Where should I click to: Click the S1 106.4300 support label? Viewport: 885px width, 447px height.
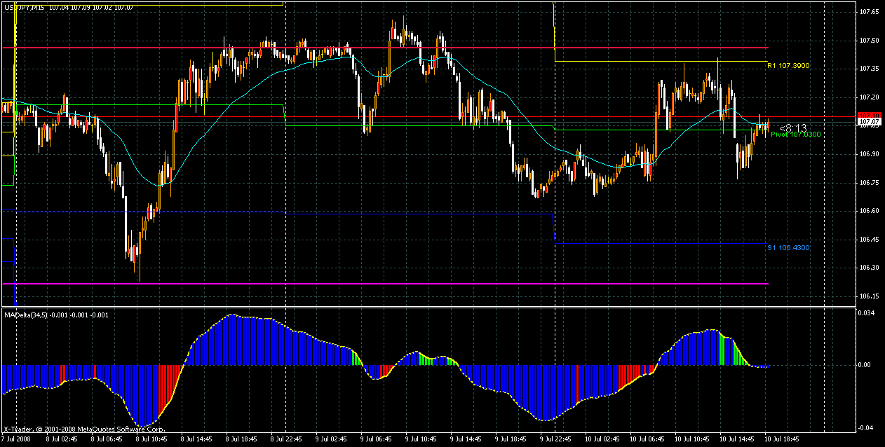point(788,248)
